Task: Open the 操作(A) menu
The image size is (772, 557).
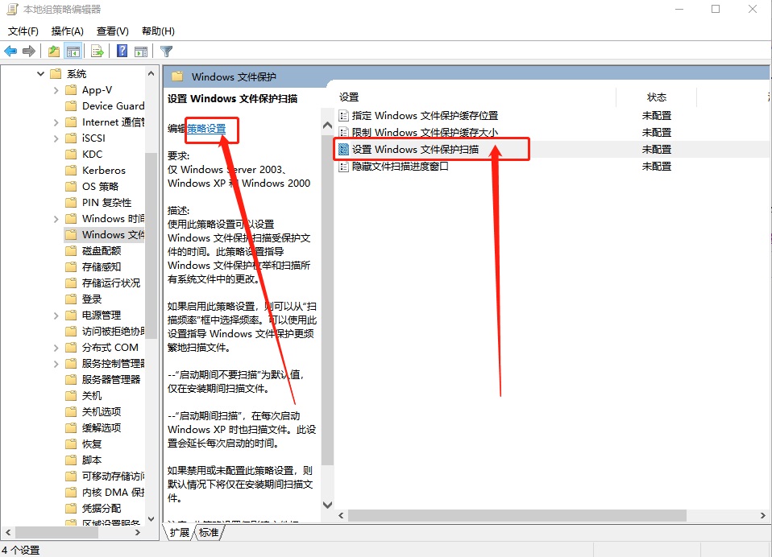Action: (x=68, y=31)
